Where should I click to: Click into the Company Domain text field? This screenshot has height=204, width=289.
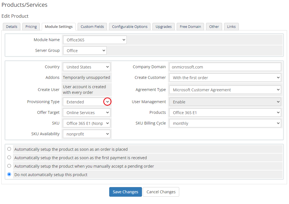point(225,67)
